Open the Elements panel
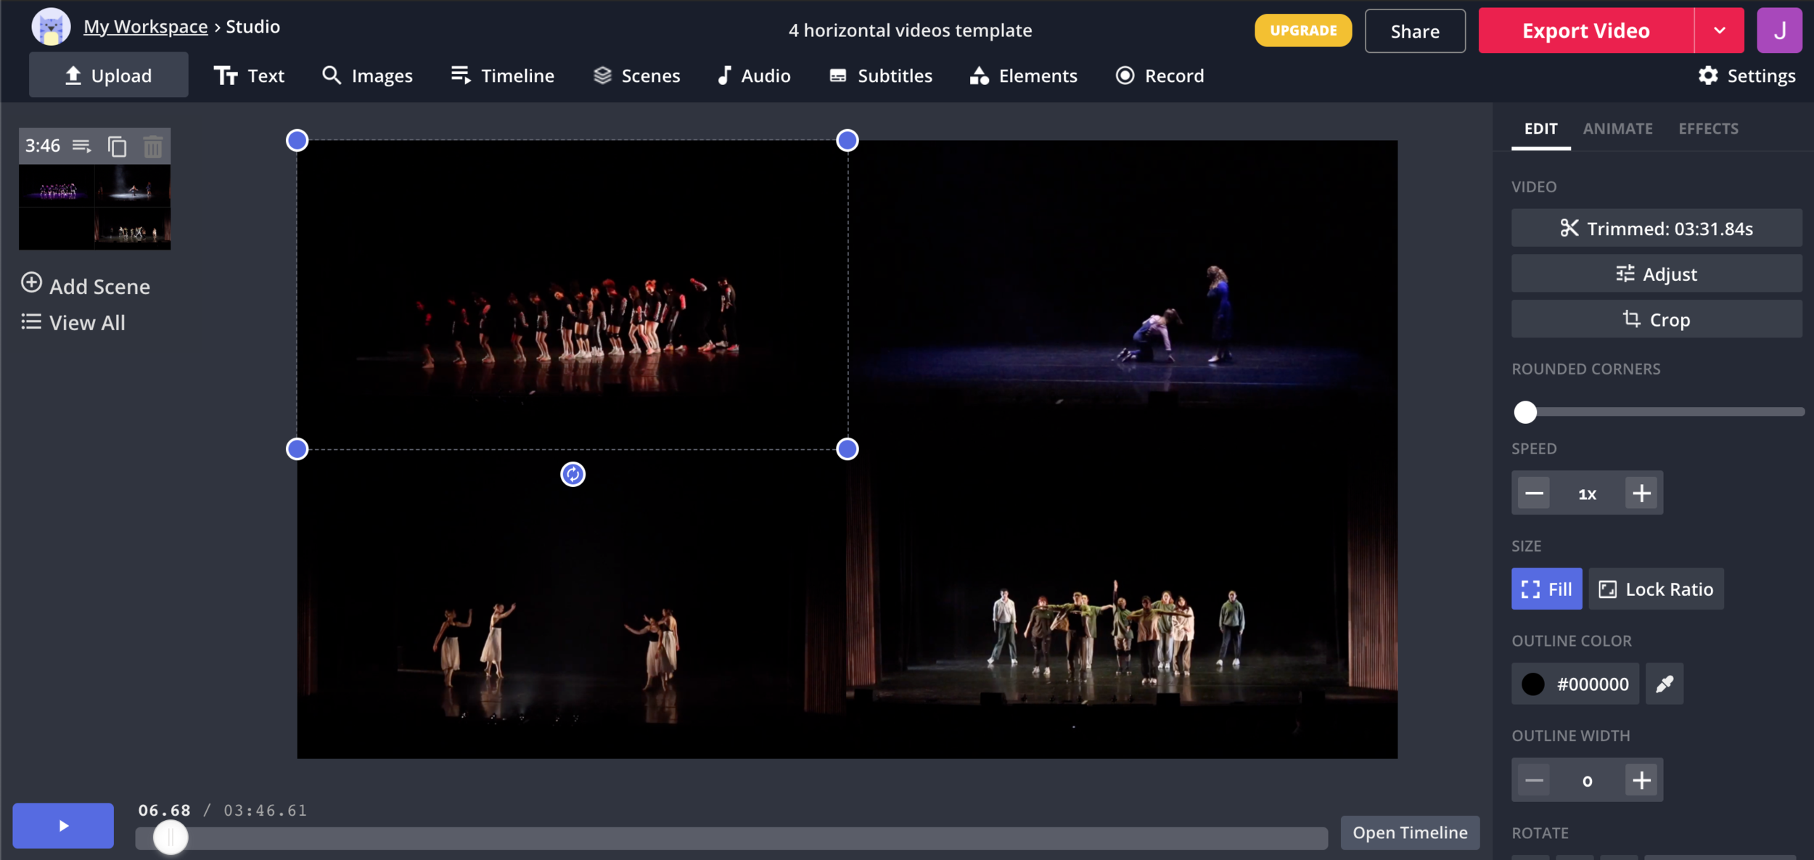The image size is (1814, 860). [x=1023, y=75]
